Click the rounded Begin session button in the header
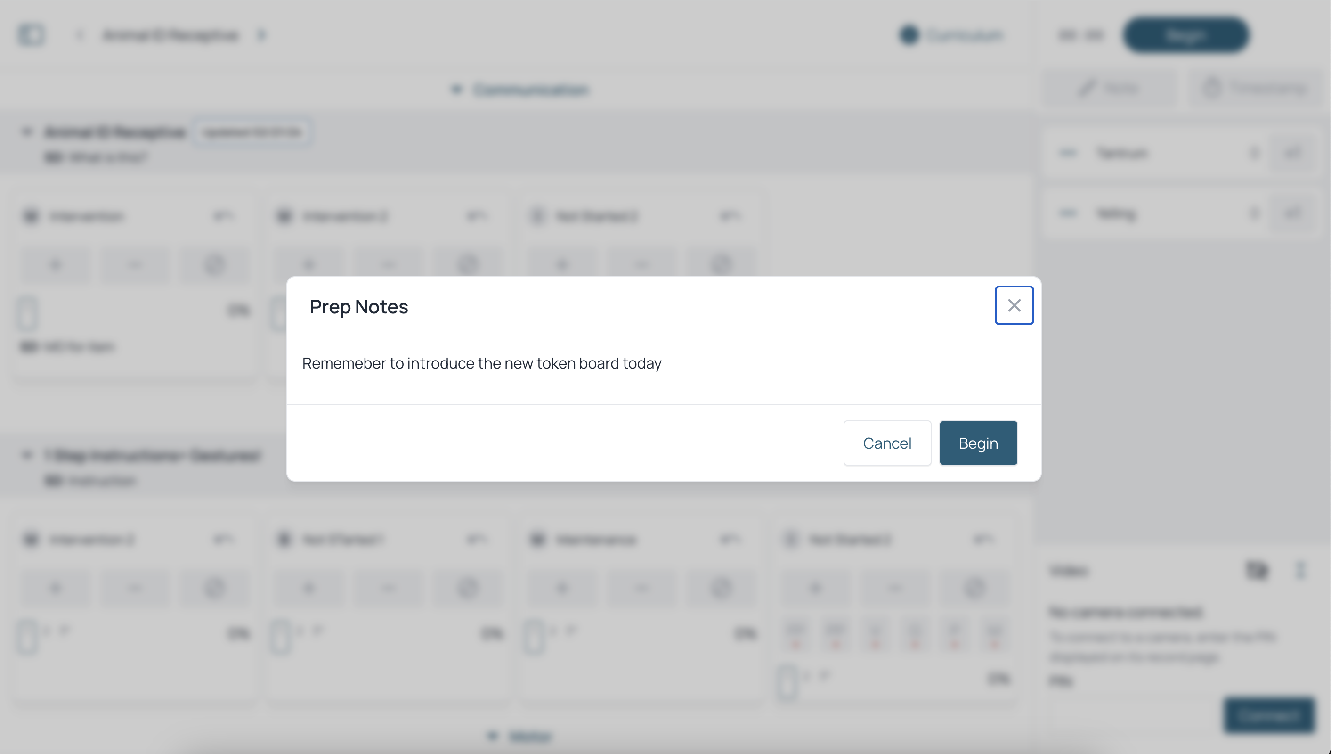Image resolution: width=1331 pixels, height=754 pixels. coord(1185,35)
